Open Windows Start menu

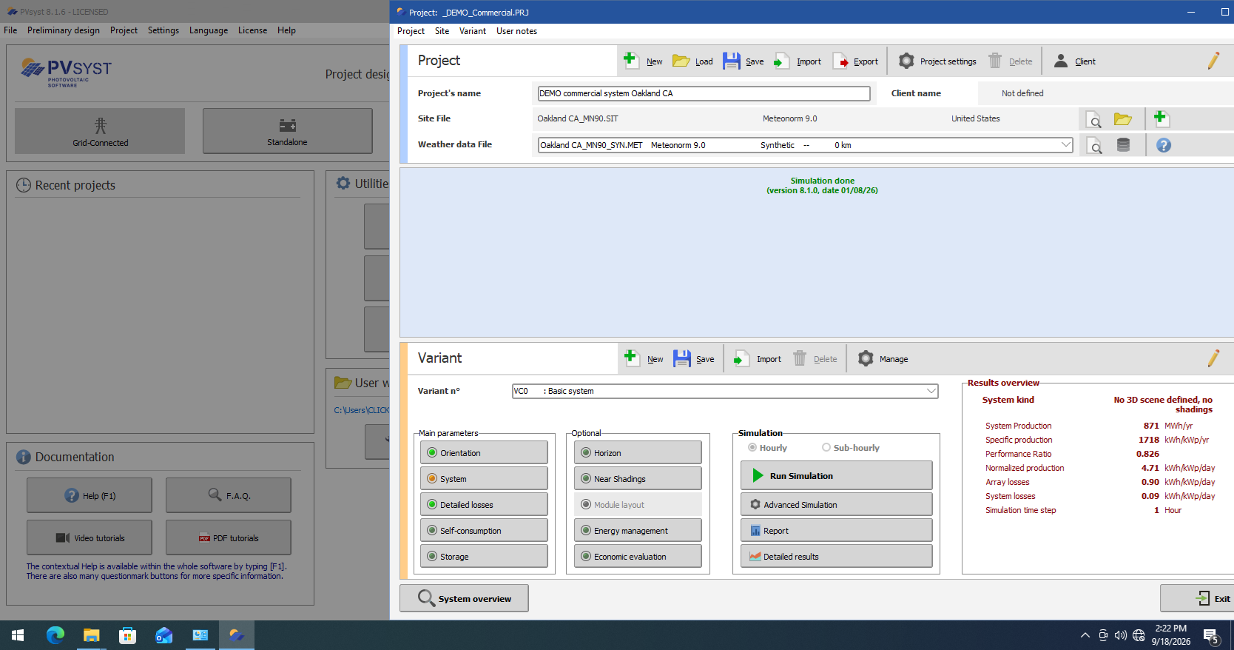pos(18,635)
